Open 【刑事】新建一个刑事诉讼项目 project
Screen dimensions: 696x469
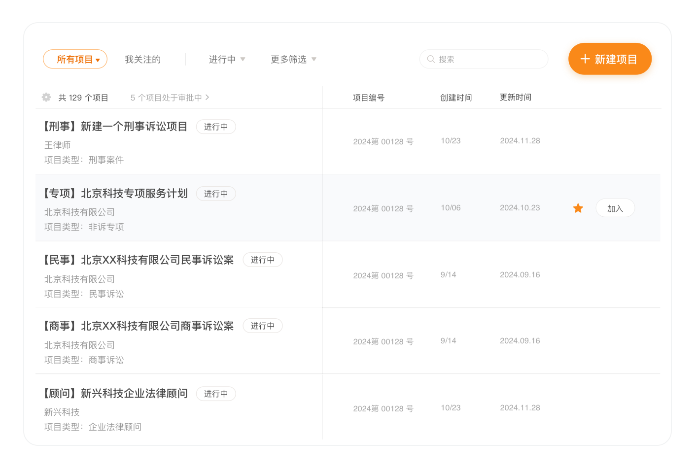click(x=116, y=127)
